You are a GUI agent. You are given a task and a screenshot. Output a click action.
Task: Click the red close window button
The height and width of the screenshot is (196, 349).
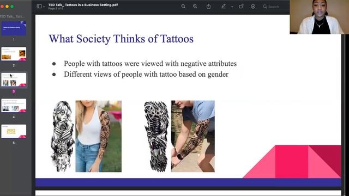pyautogui.click(x=2, y=7)
